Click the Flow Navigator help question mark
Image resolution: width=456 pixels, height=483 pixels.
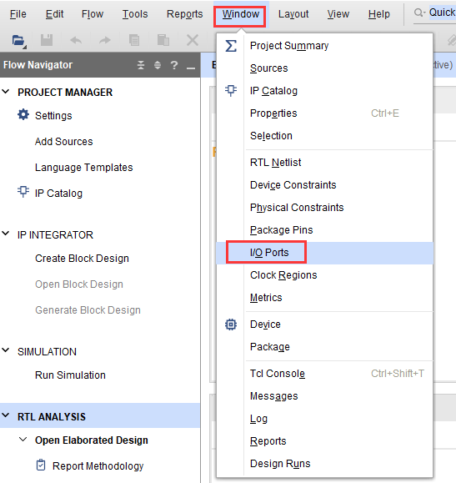point(174,65)
